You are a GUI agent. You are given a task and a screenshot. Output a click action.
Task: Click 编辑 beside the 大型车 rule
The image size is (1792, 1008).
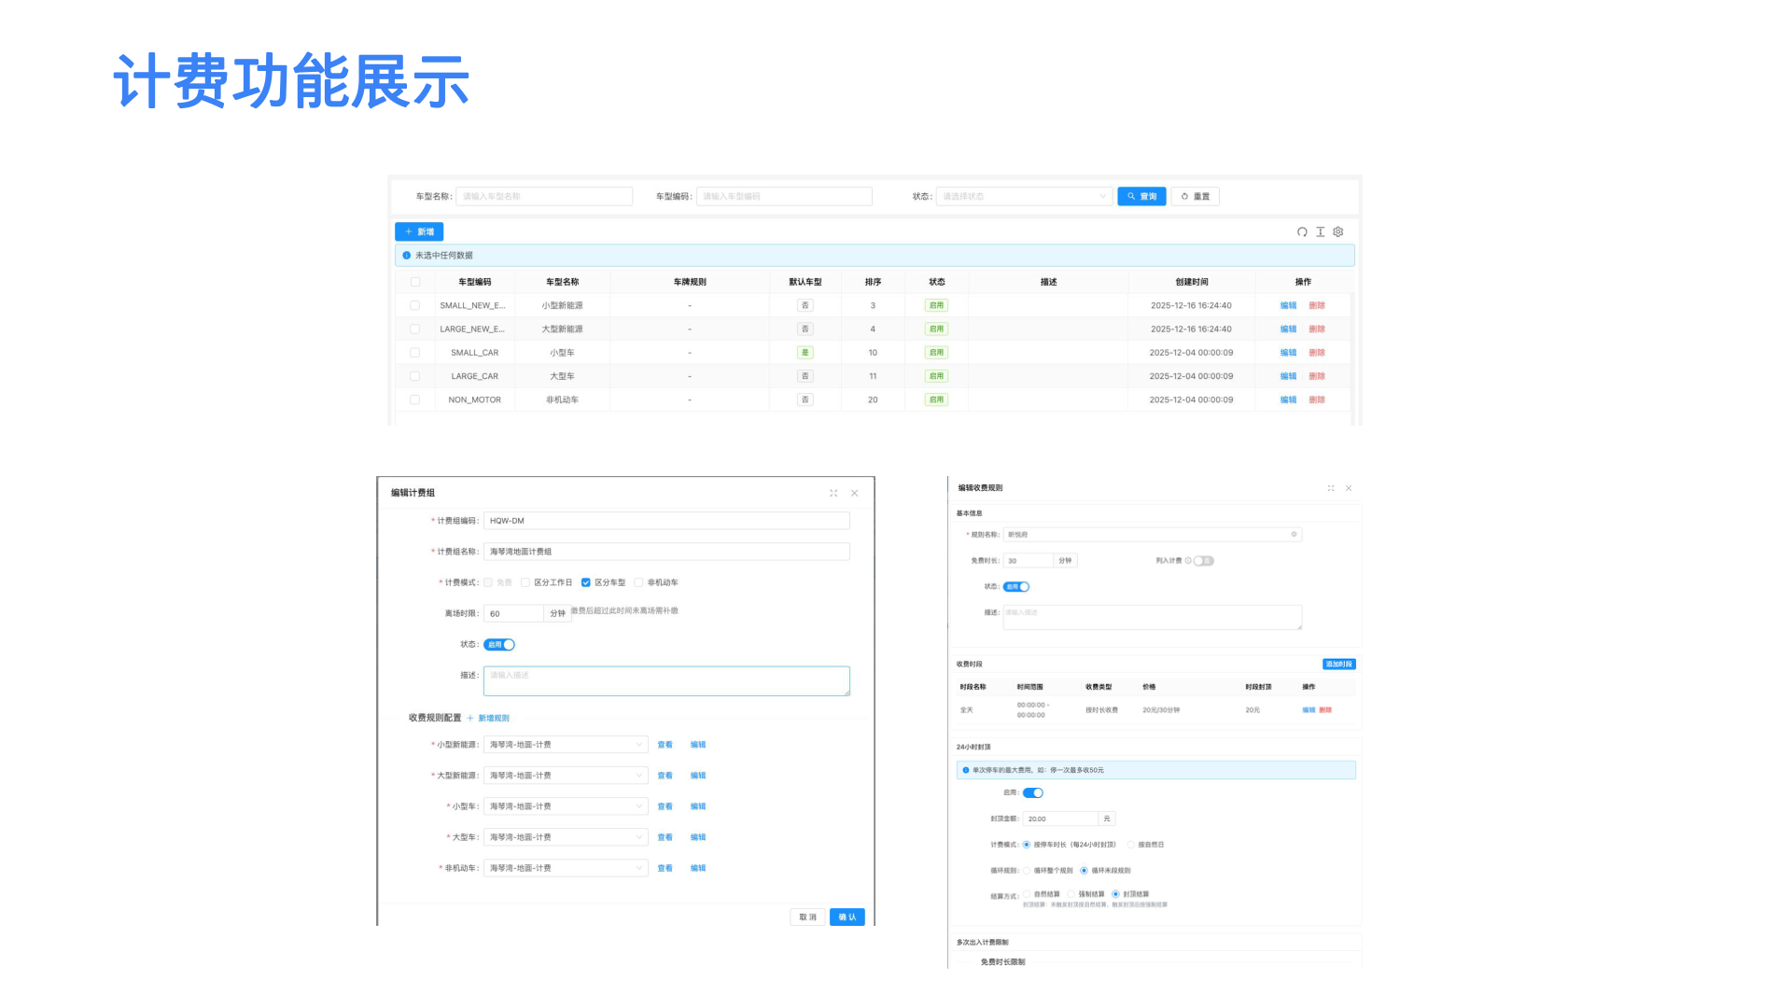pos(698,837)
